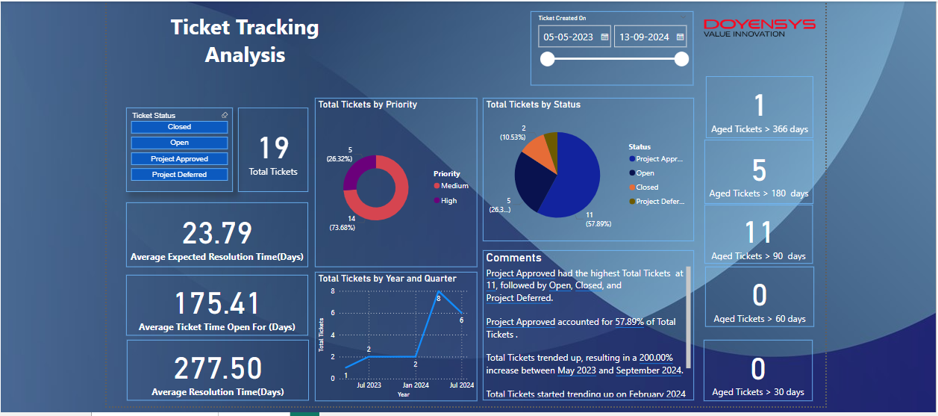Click the 57.89% link in Comments
This screenshot has height=416, width=938.
click(x=630, y=322)
